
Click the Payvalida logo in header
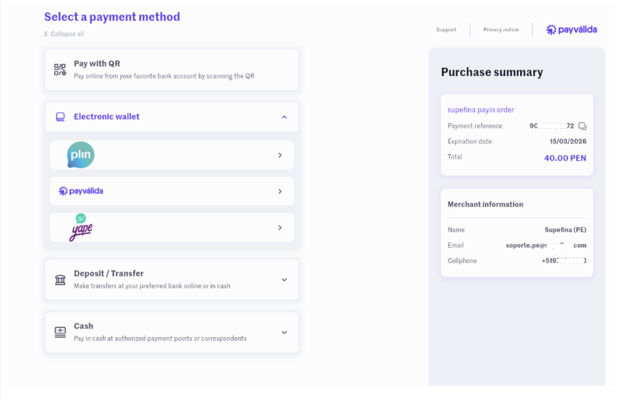[572, 30]
